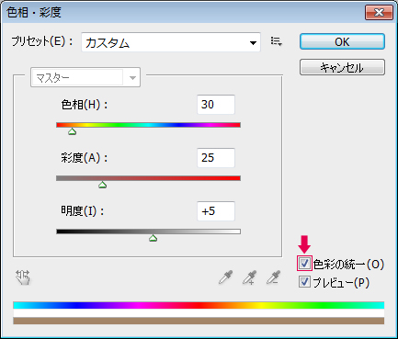
Task: Open the マスター channel dropdown
Action: click(x=85, y=78)
